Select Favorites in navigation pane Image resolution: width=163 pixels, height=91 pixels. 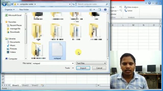click(11, 22)
